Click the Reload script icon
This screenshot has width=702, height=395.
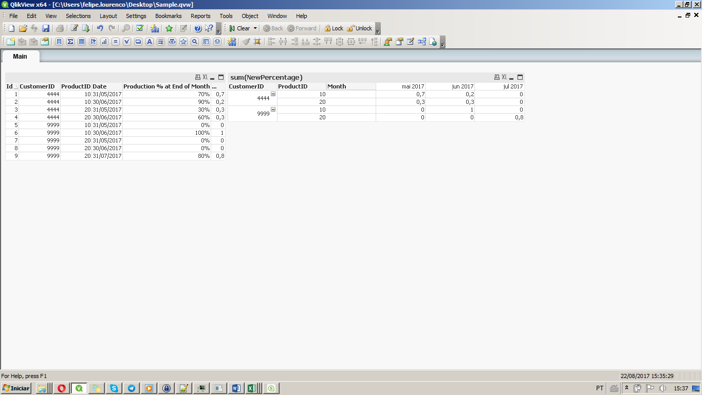(86, 28)
